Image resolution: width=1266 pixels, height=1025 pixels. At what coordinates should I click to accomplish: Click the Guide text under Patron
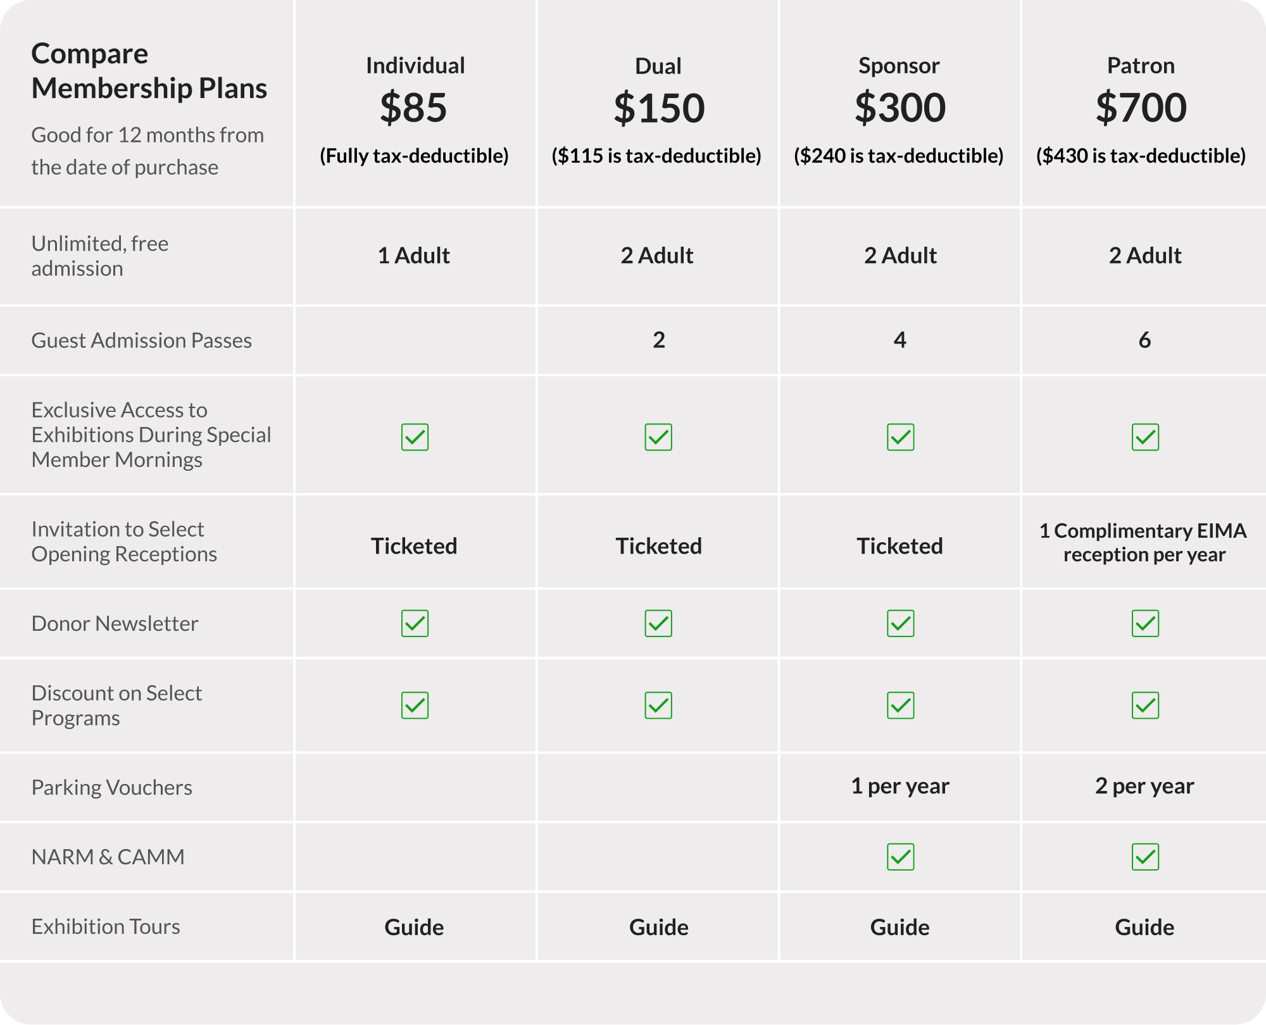pyautogui.click(x=1144, y=927)
